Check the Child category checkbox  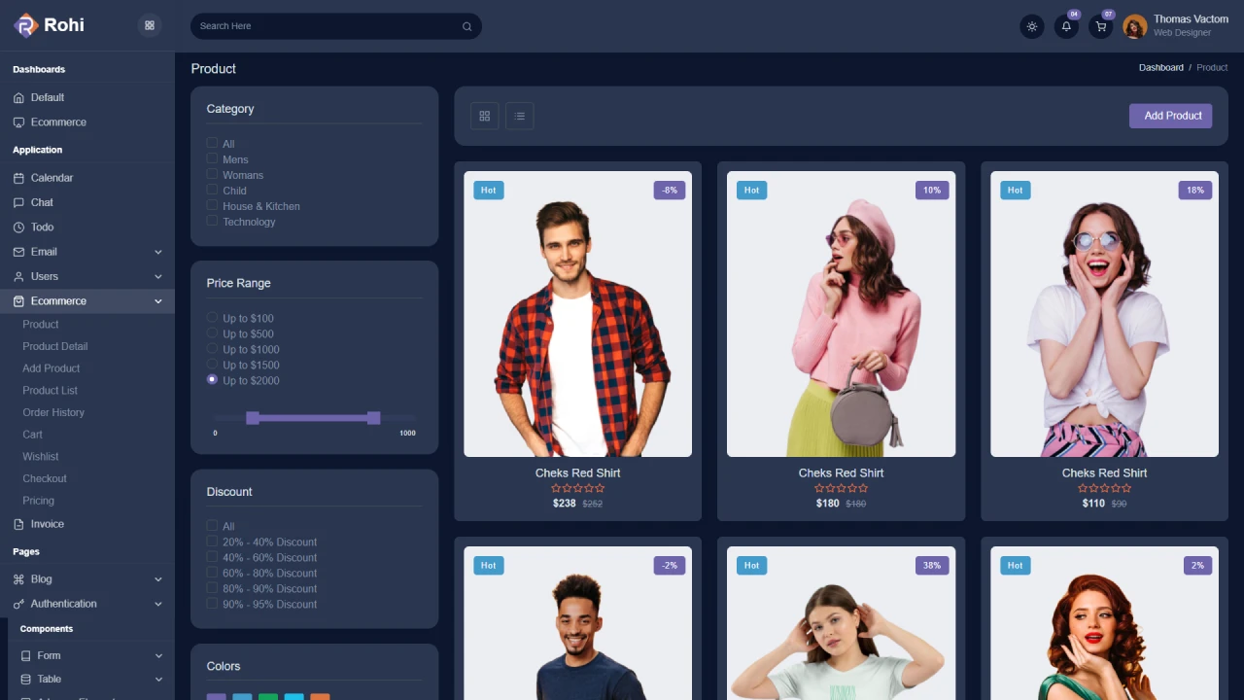(212, 190)
